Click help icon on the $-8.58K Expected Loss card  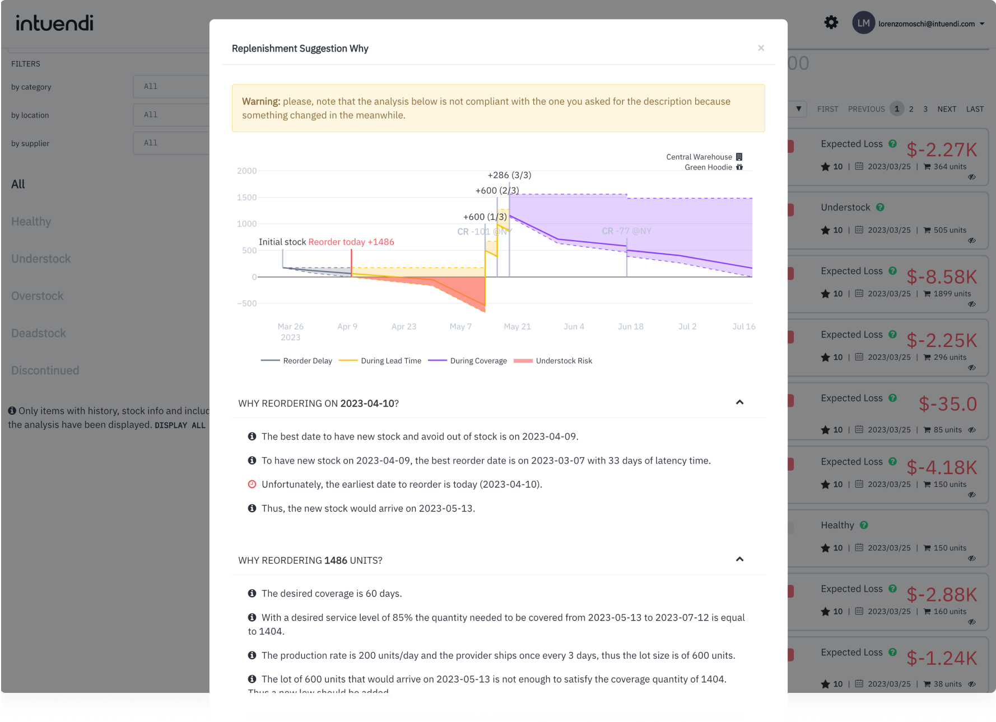(893, 271)
